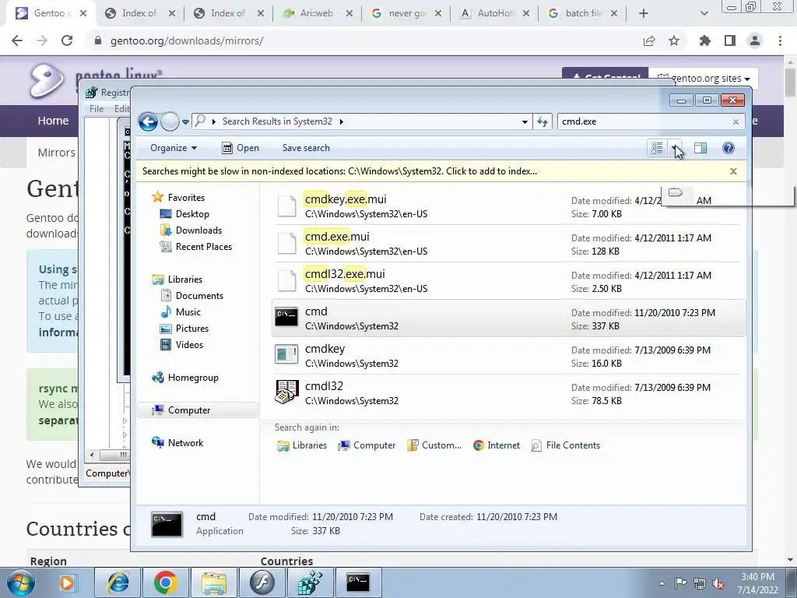Switch to Registry Editor from taskbar

[310, 582]
